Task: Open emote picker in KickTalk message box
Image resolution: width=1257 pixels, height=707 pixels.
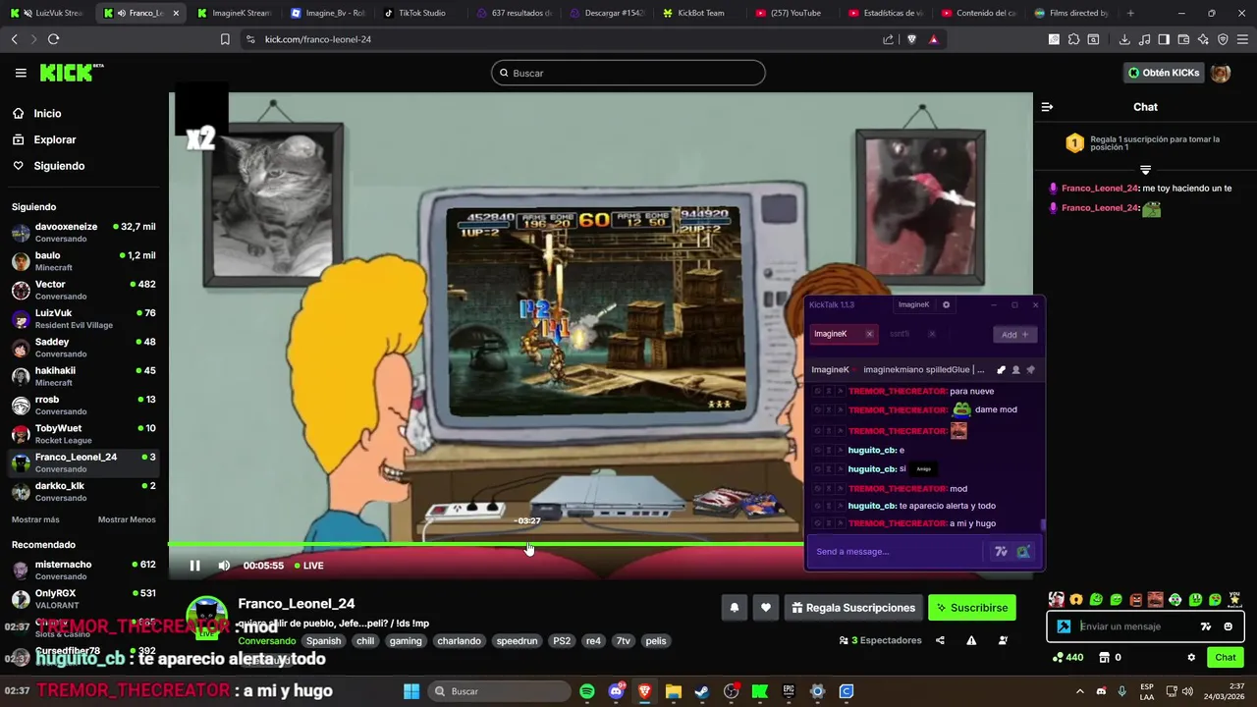Action: point(1023,552)
